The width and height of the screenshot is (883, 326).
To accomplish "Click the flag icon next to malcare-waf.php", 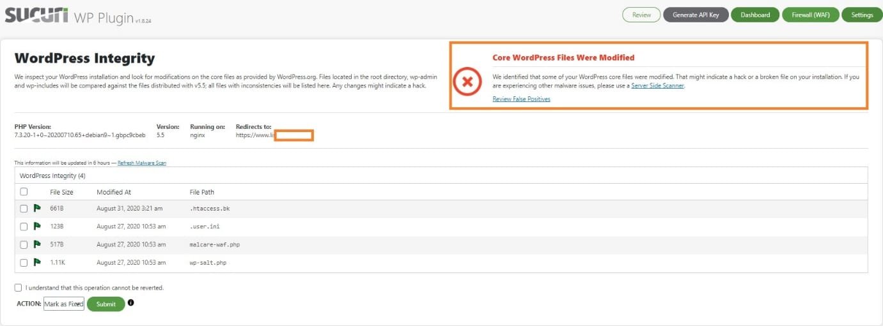I will [37, 244].
